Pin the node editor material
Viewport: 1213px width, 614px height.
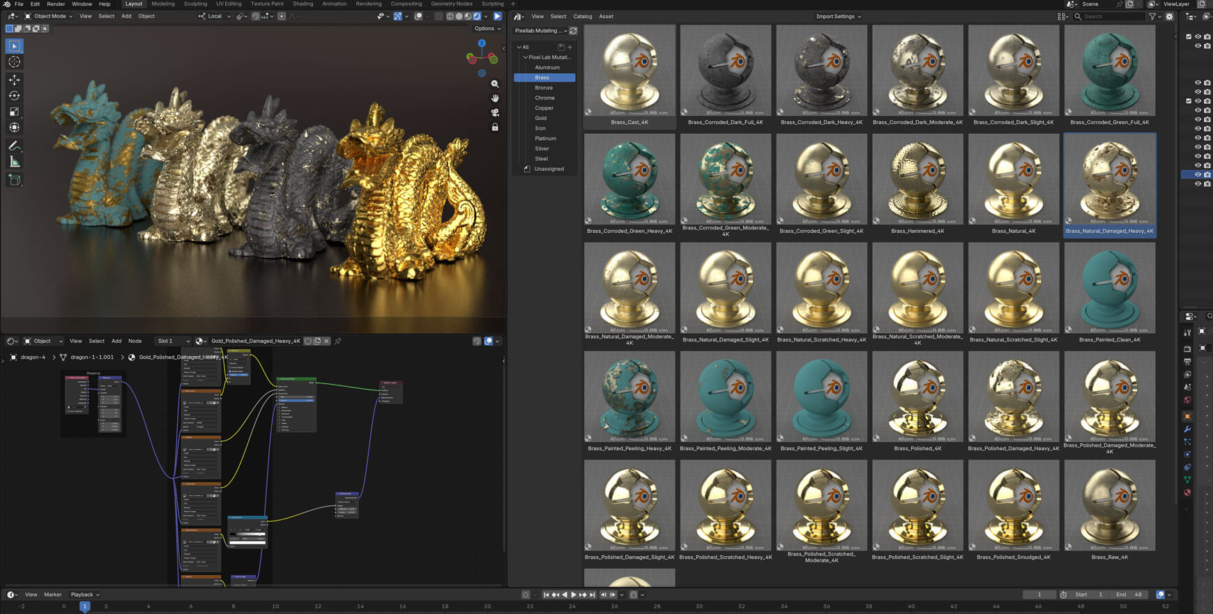(x=338, y=341)
